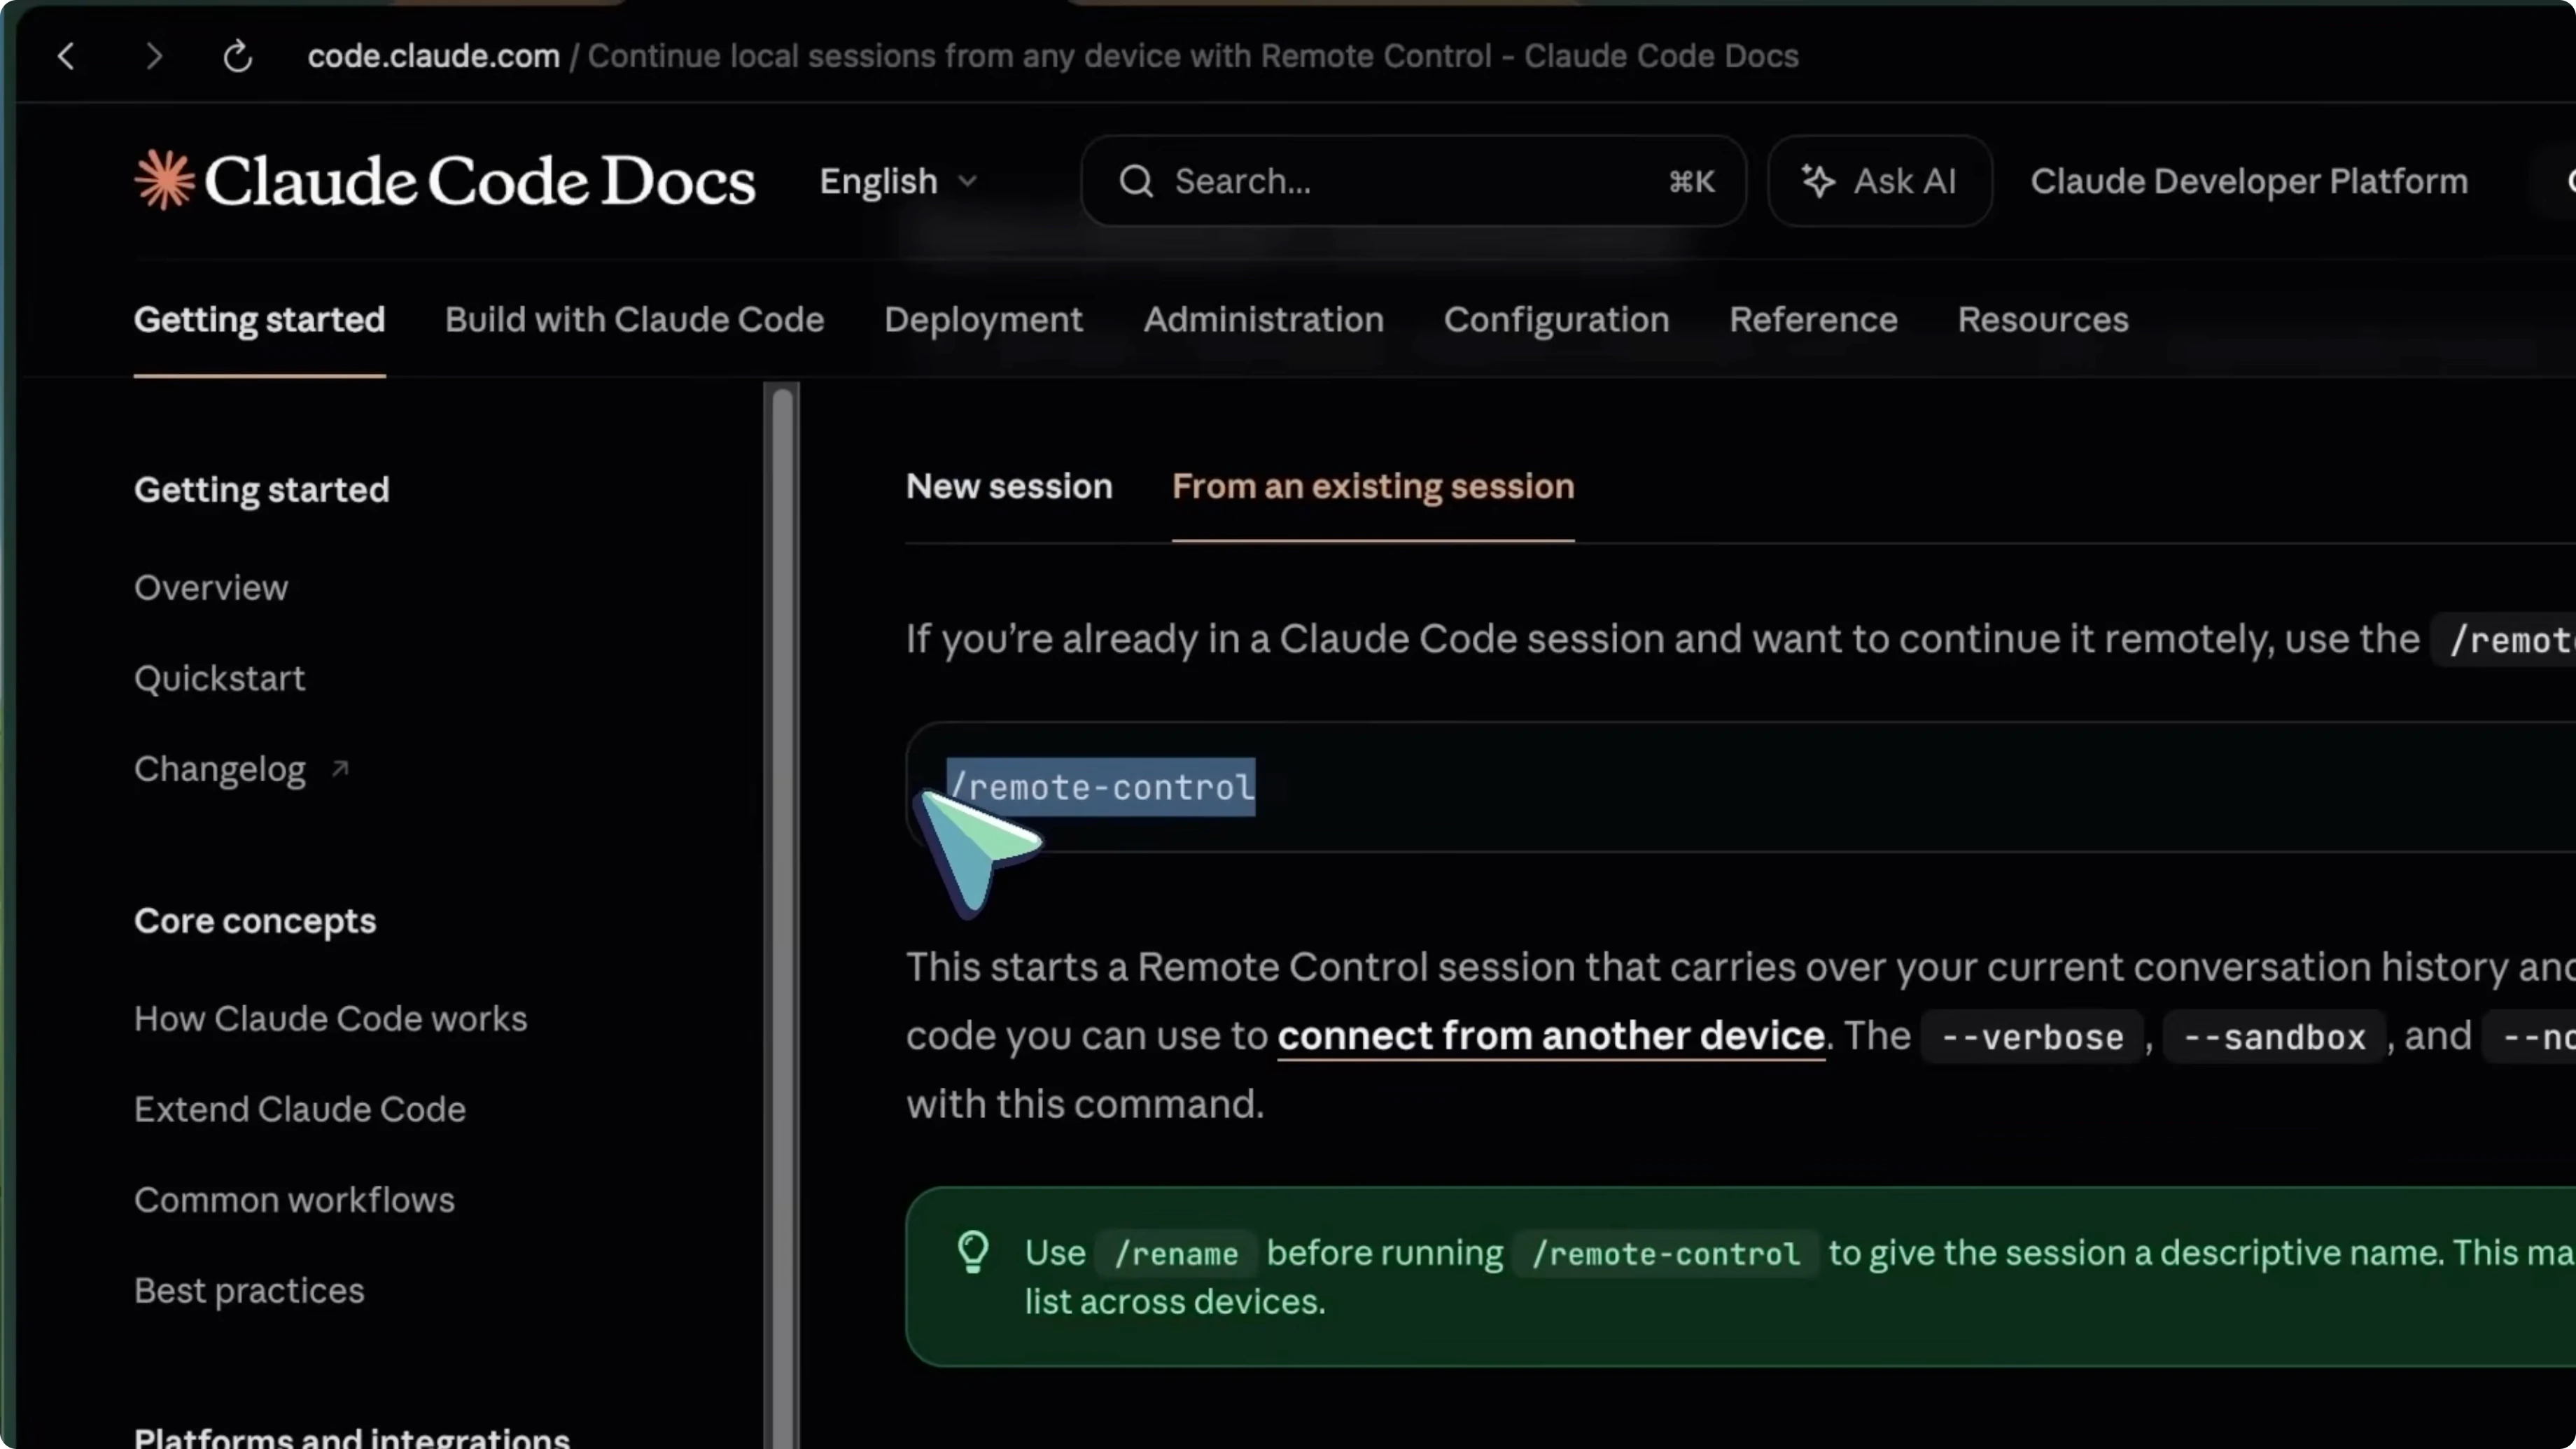Viewport: 2576px width, 1449px height.
Task: Open the Resources navigation section
Action: tap(2043, 320)
